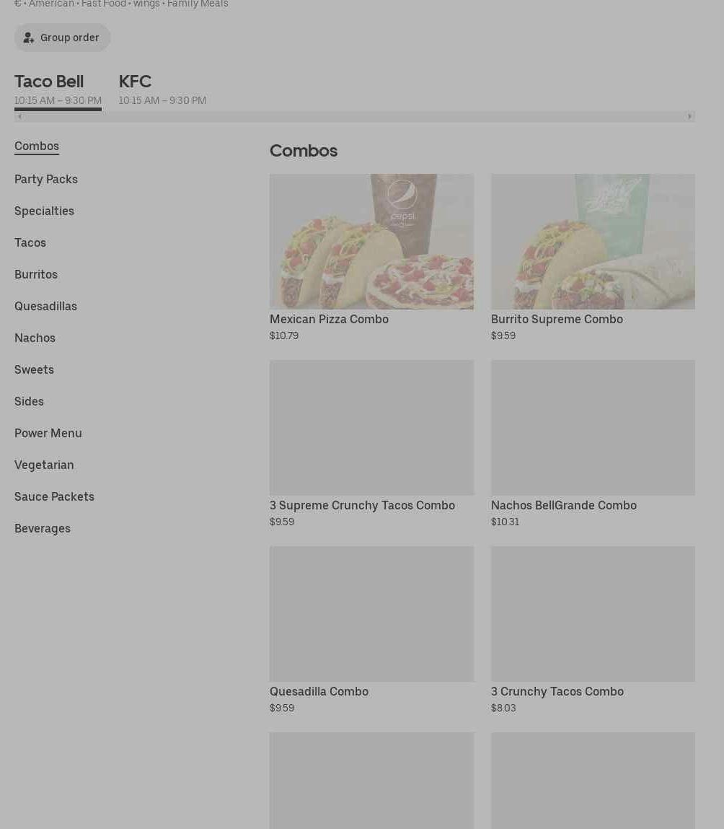Click the horizontal scrollbar under store tabs
Image resolution: width=724 pixels, height=829 pixels.
click(x=353, y=116)
